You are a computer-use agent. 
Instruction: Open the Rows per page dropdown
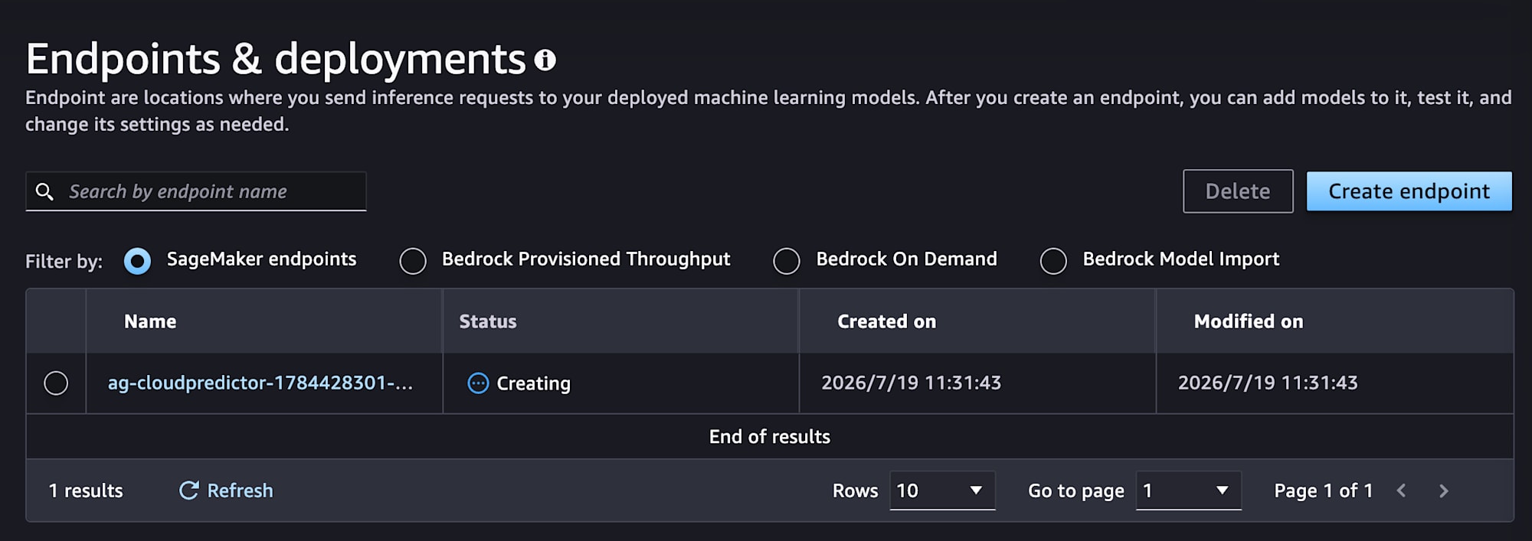(x=942, y=490)
